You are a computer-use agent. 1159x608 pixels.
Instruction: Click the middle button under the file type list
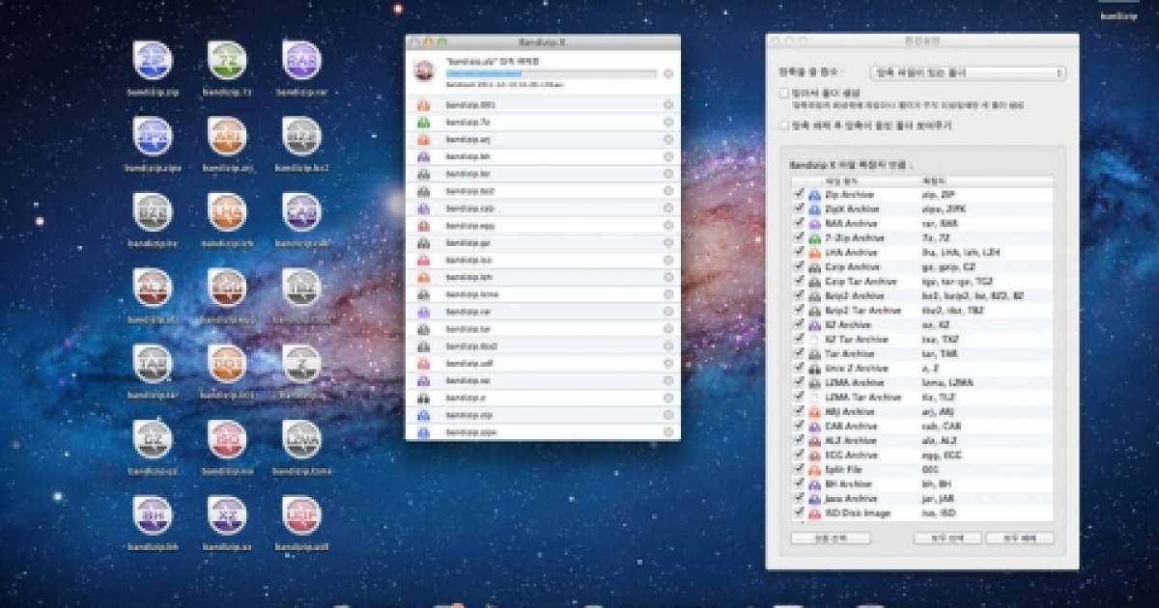tap(947, 539)
